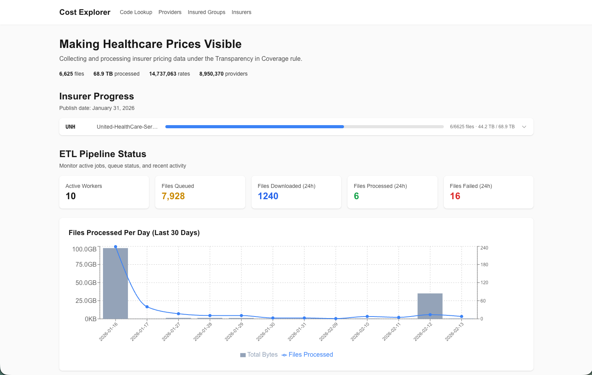Image resolution: width=592 pixels, height=375 pixels.
Task: Collapse the insurer details with the chevron
Action: coord(524,127)
